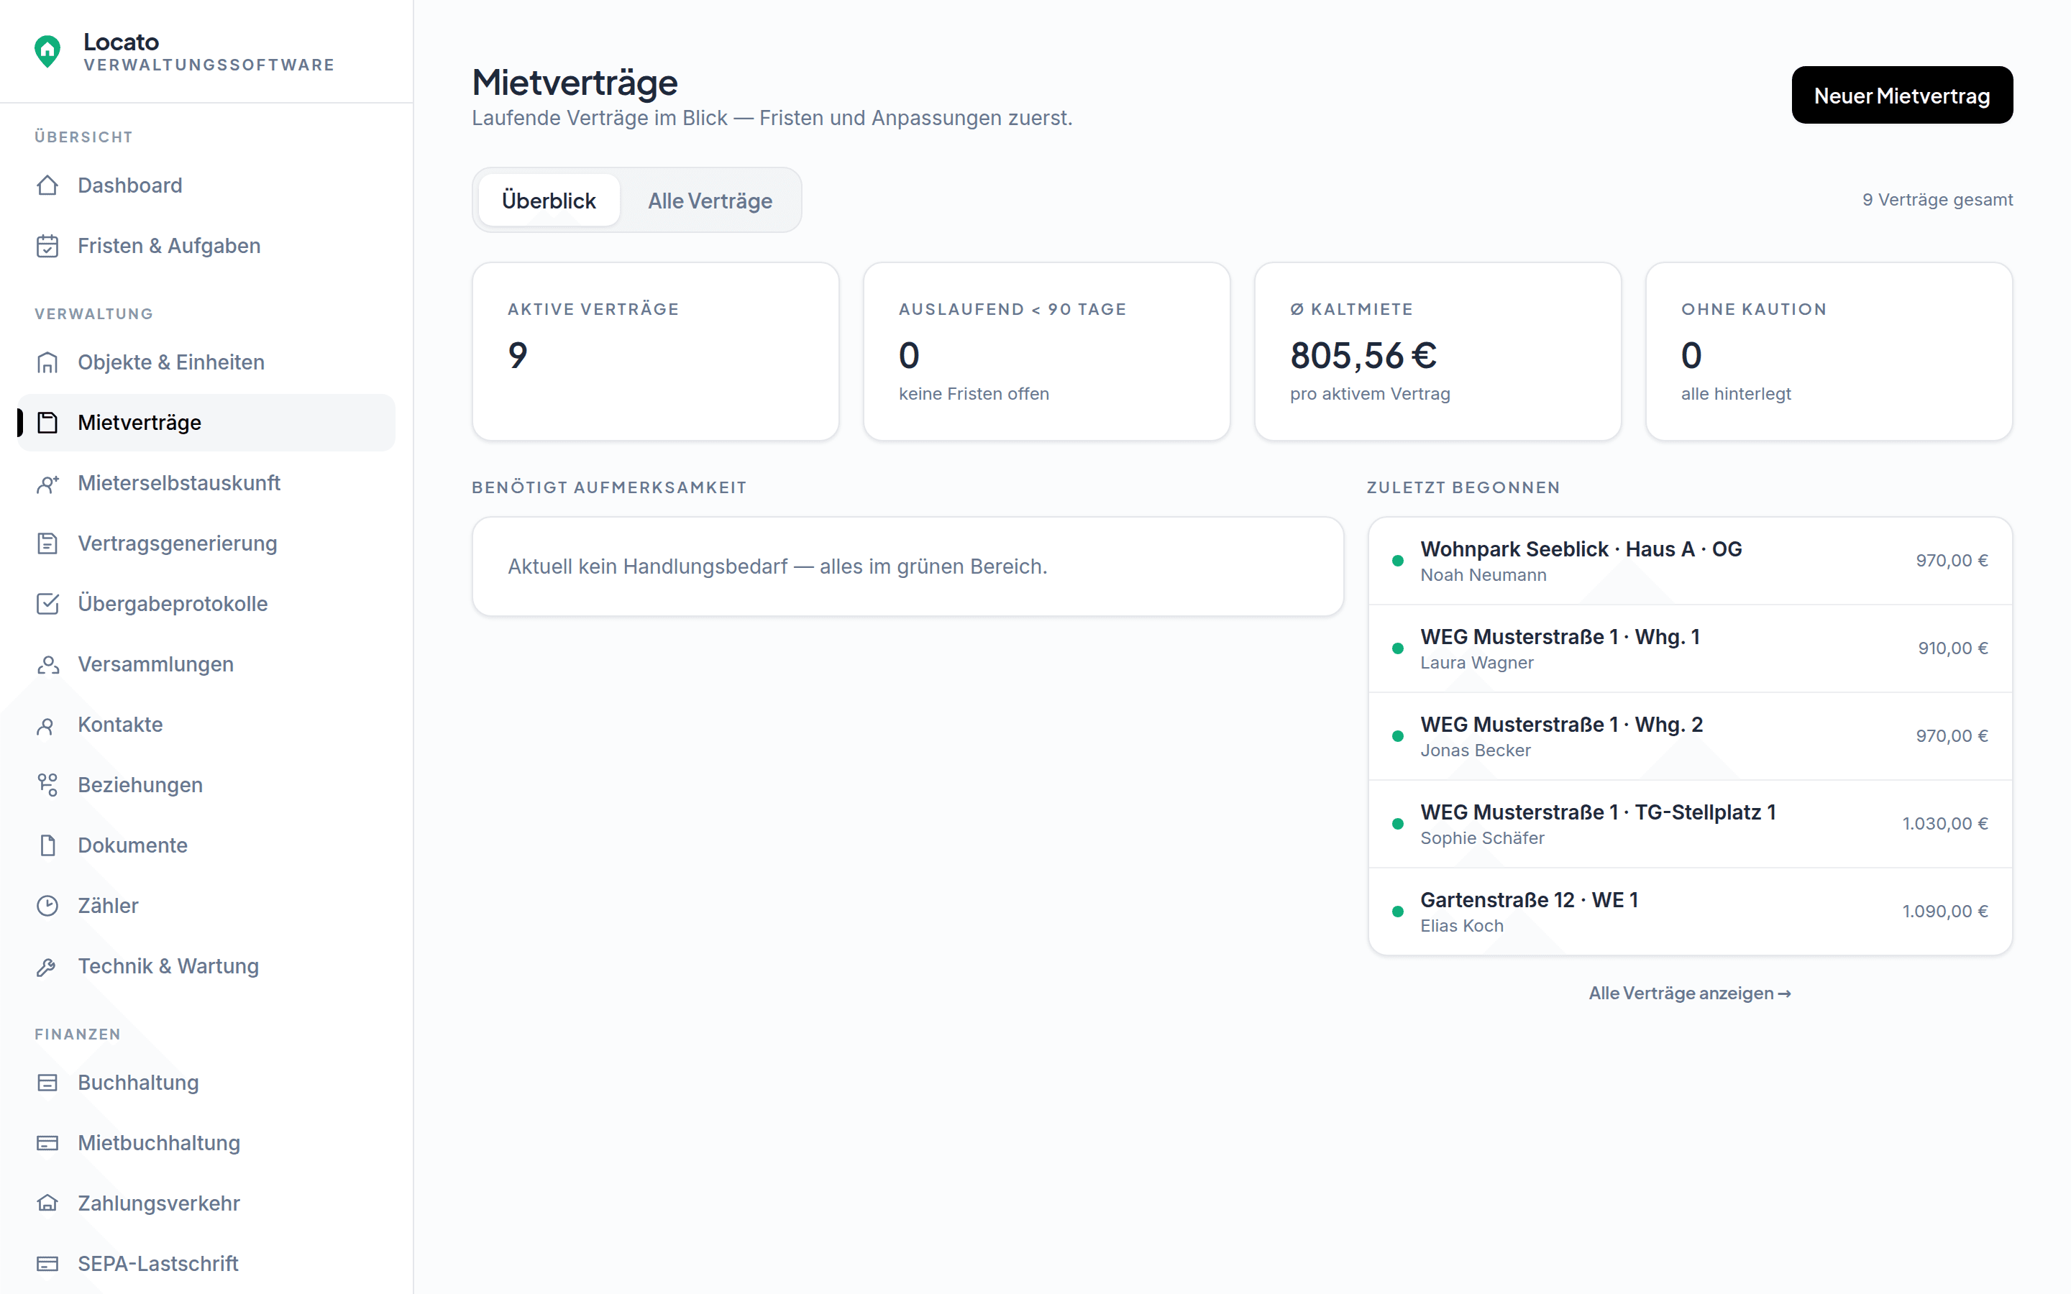Click the Ohne Kaution stat card

[1828, 352]
